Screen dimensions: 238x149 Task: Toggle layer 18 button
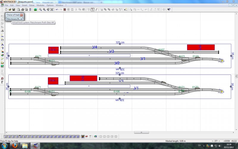(70, 136)
